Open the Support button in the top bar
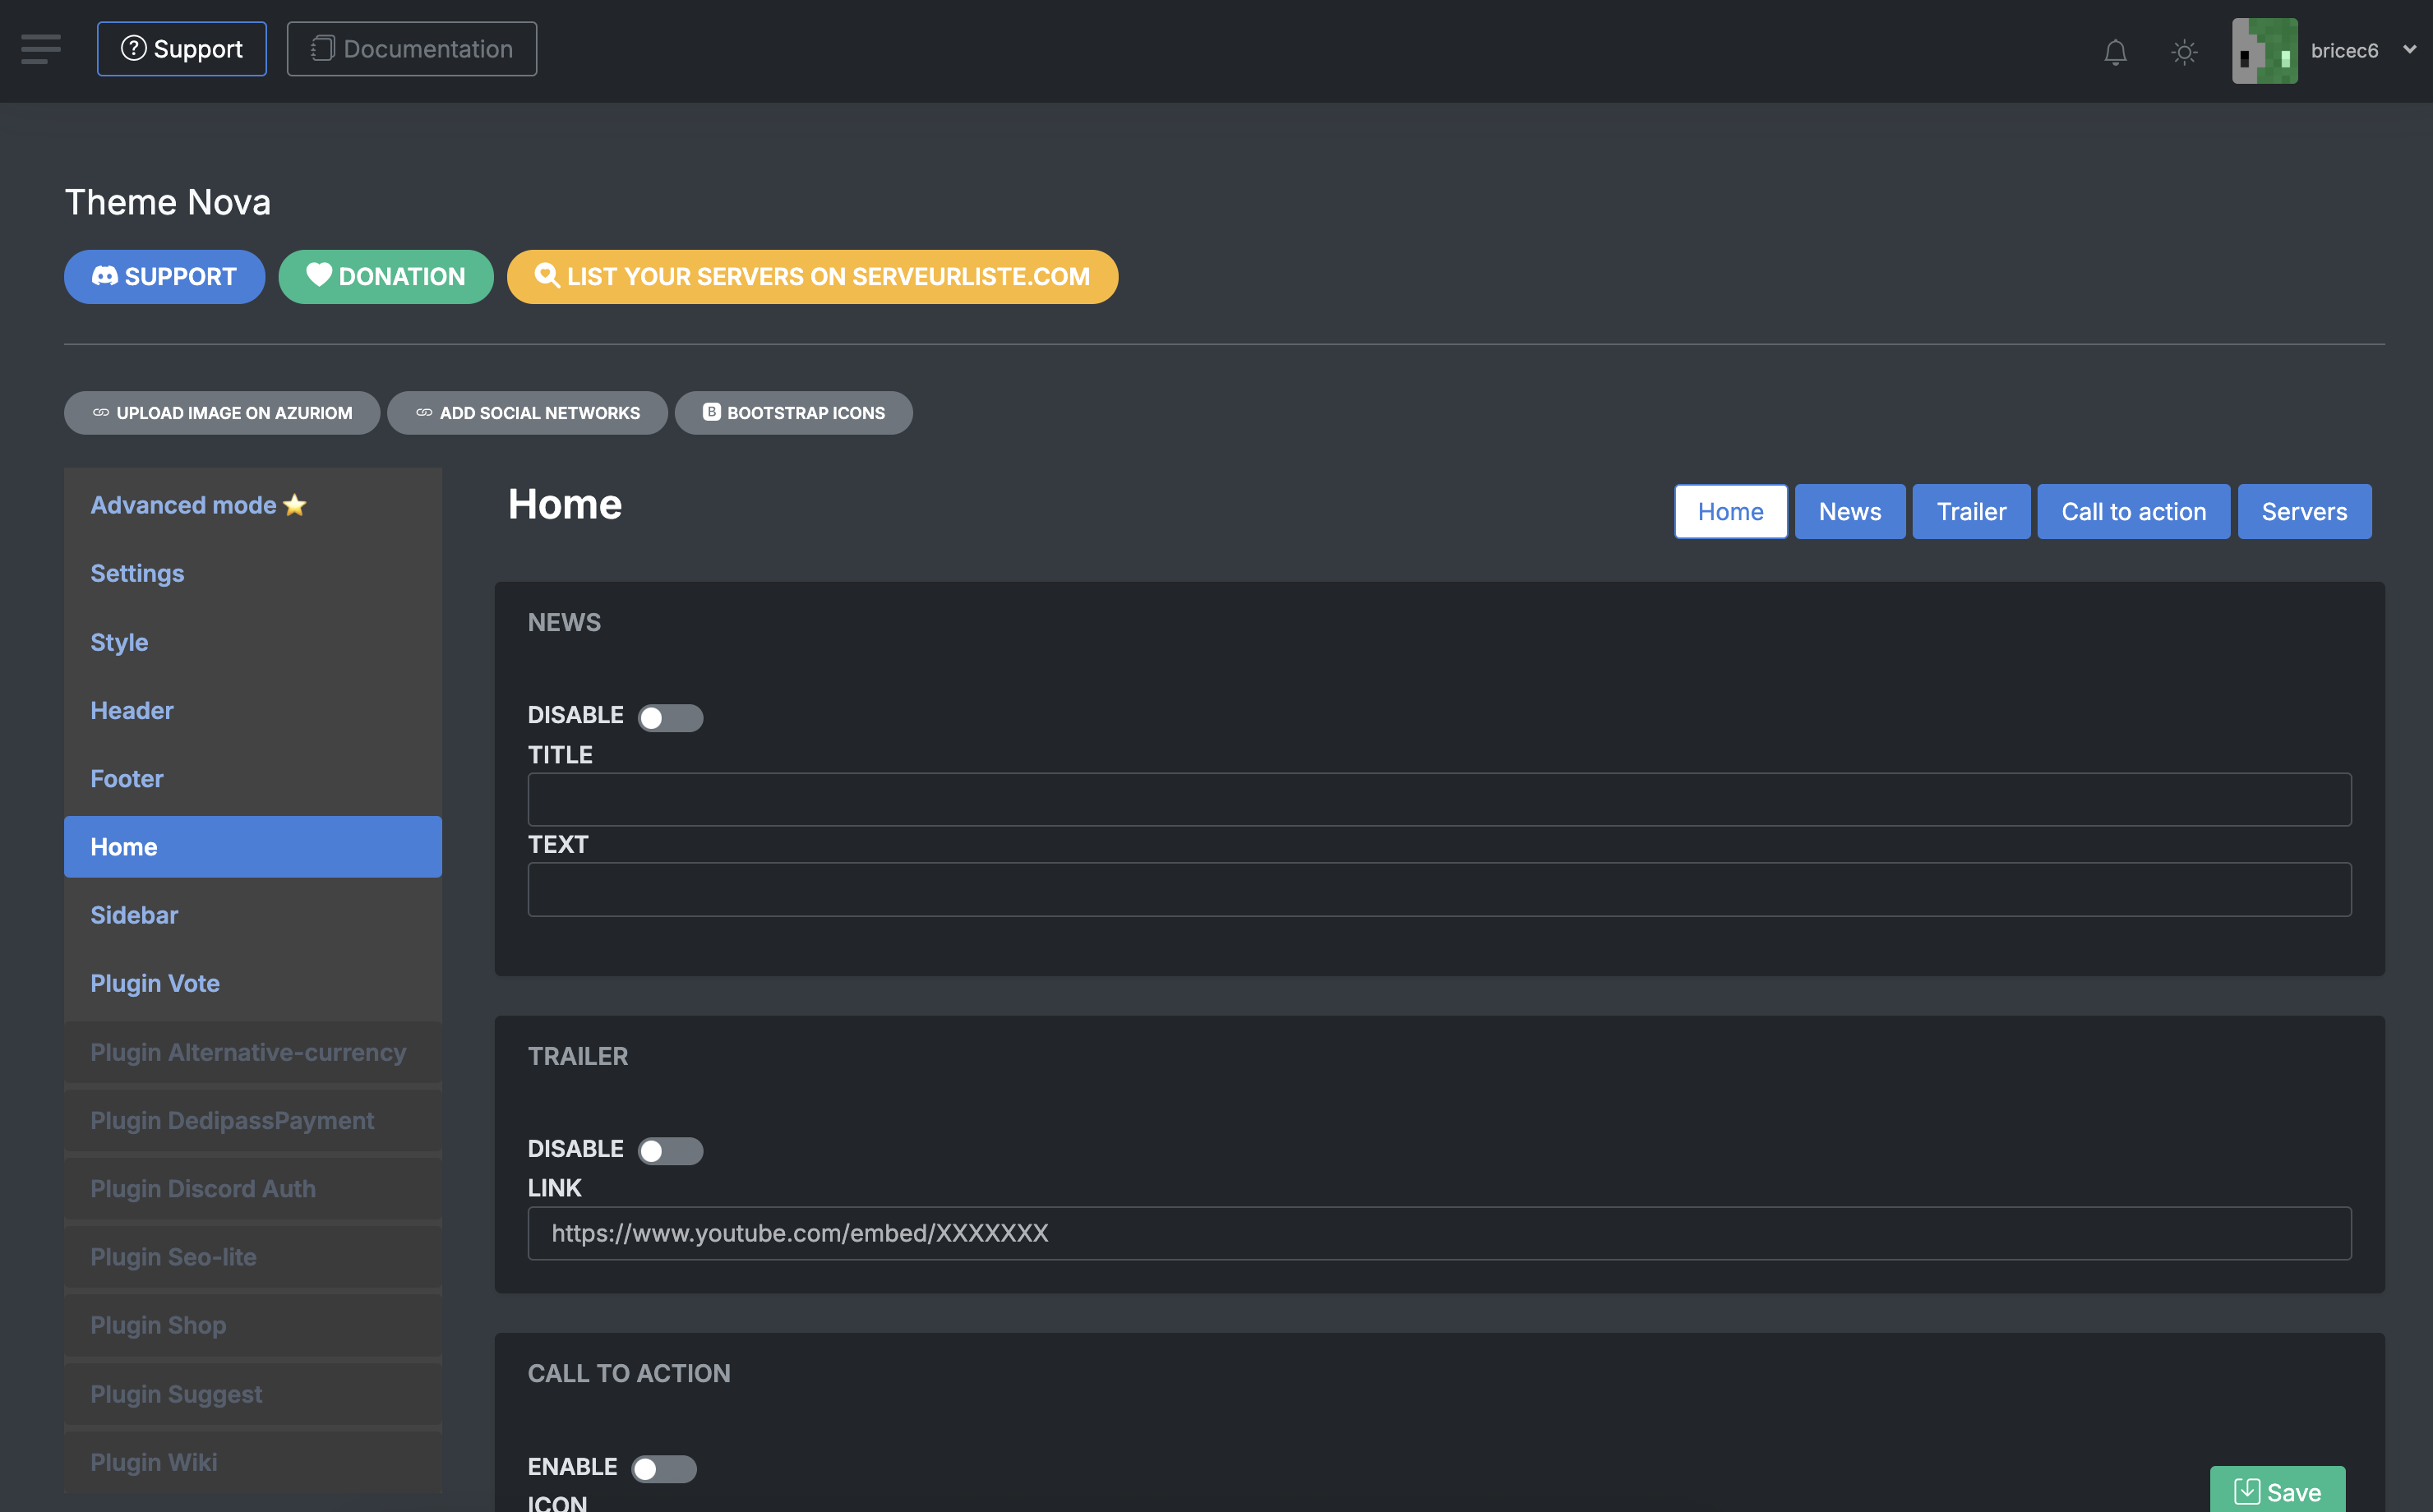The image size is (2433, 1512). coord(182,49)
